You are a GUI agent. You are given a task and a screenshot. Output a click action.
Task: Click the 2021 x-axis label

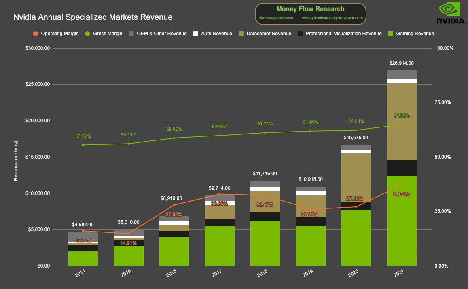399,273
